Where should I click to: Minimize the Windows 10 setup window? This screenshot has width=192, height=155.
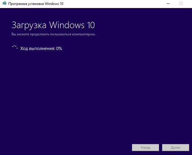[168, 3]
